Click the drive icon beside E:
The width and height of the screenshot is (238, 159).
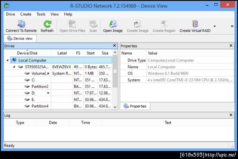27,100
